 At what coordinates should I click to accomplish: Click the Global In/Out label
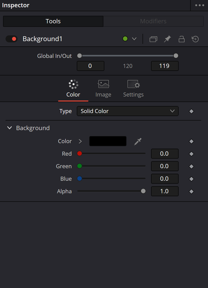pos(54,56)
